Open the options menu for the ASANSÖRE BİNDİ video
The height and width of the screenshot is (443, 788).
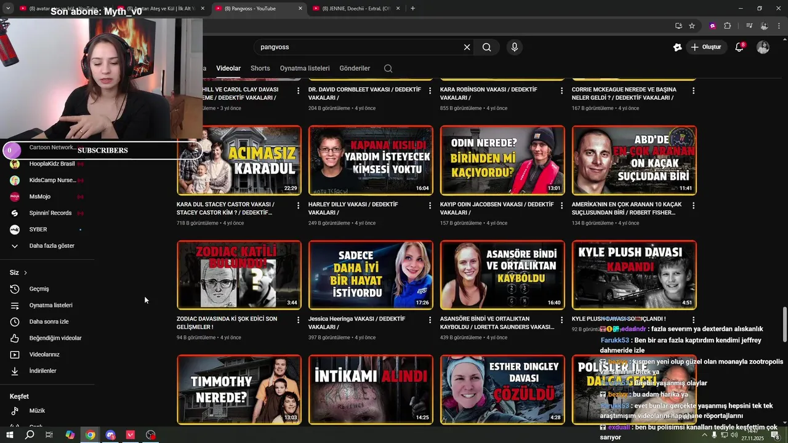pos(561,320)
